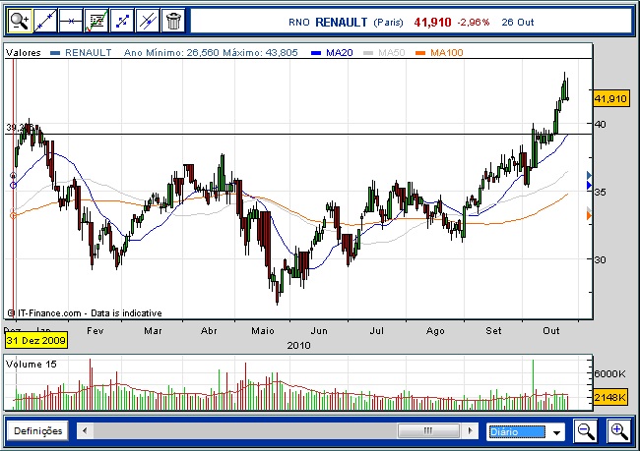Screen dimensions: 640x451
Task: Click the scrollbar right arrow
Action: pyautogui.click(x=471, y=430)
